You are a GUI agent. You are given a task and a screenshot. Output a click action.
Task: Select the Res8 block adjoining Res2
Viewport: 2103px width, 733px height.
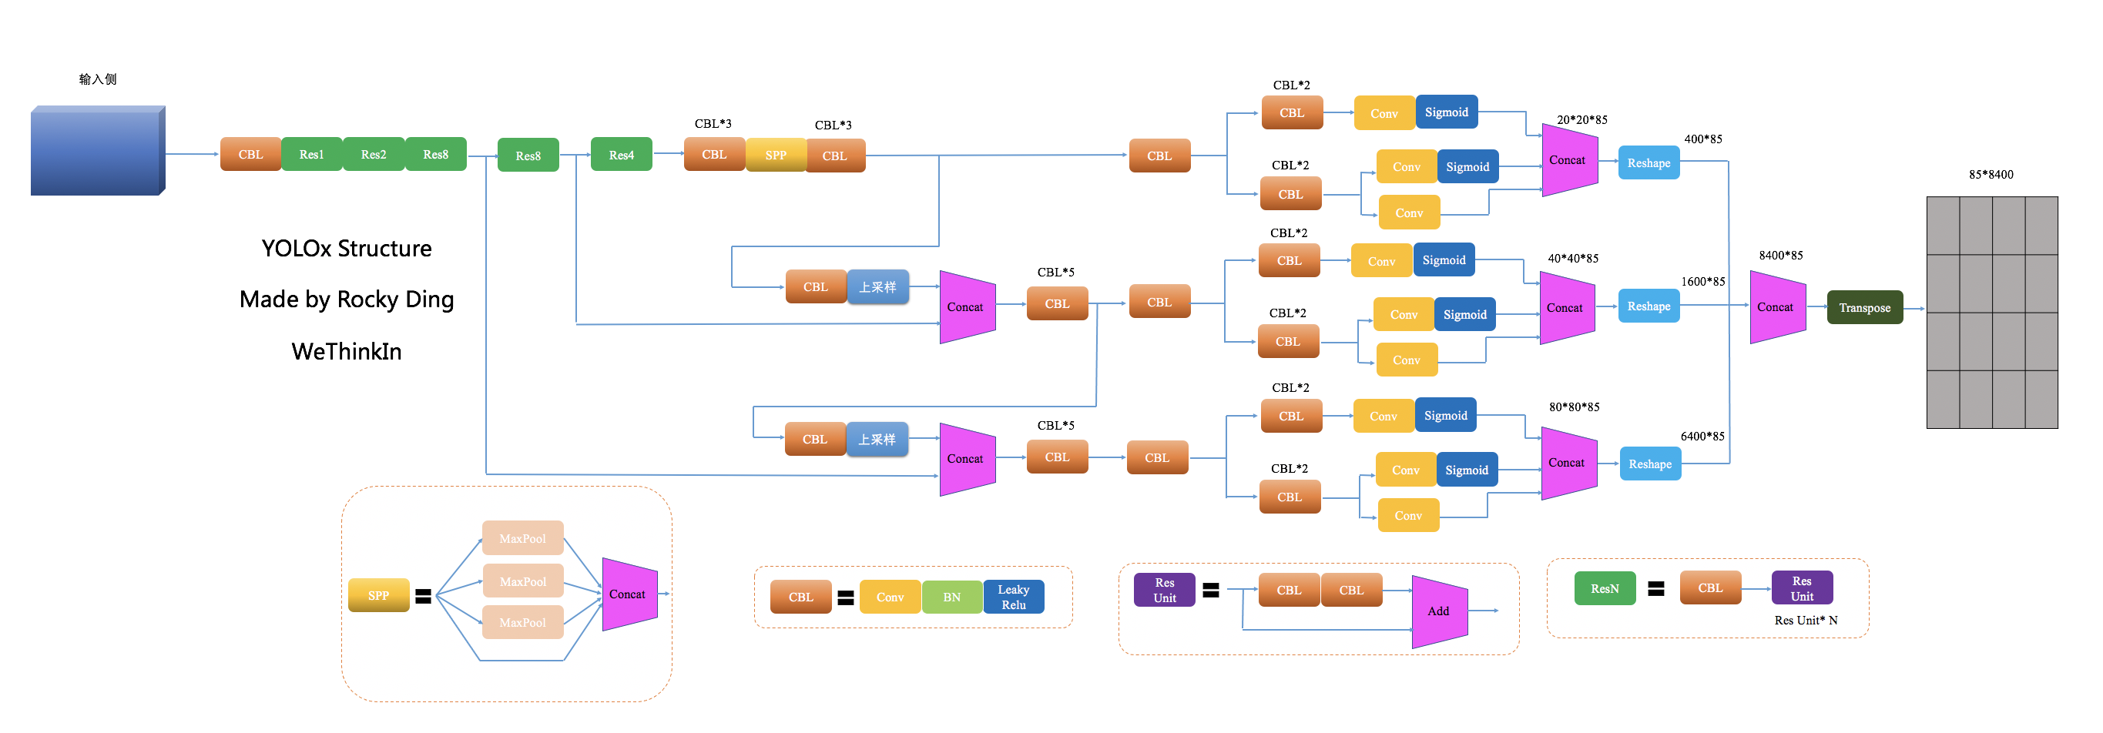click(435, 154)
